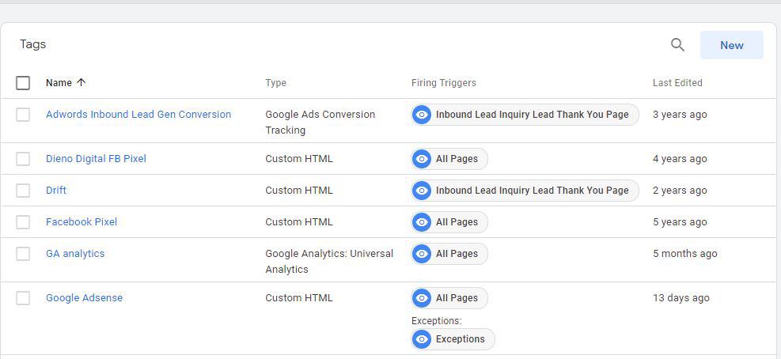Click eye icon on Exceptions trigger chip
The image size is (781, 359).
point(422,339)
